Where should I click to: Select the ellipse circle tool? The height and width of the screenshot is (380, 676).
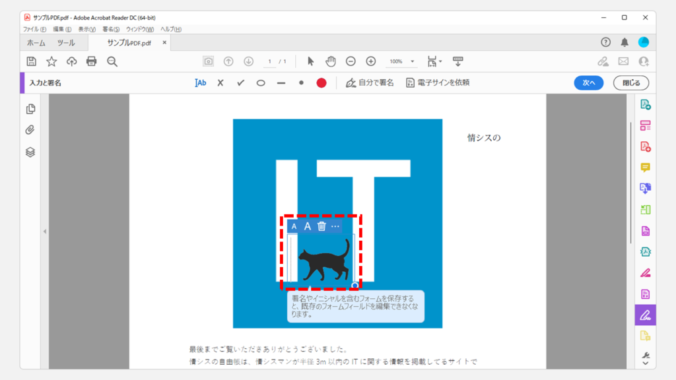click(261, 83)
